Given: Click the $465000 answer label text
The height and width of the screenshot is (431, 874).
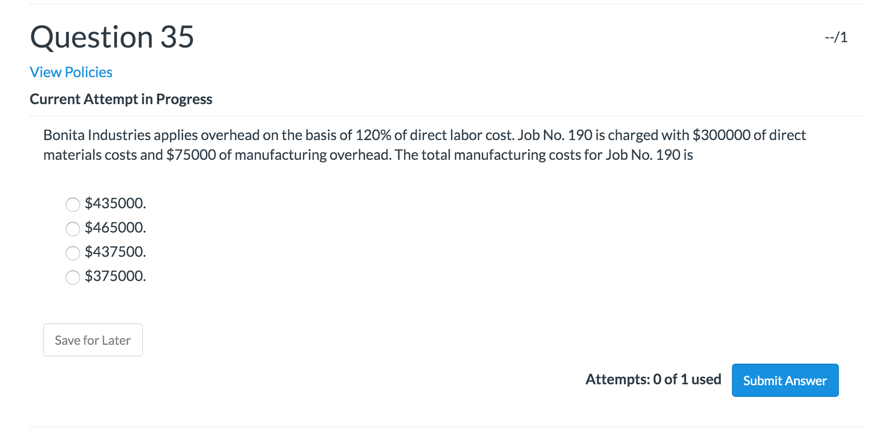Looking at the screenshot, I should pyautogui.click(x=116, y=228).
